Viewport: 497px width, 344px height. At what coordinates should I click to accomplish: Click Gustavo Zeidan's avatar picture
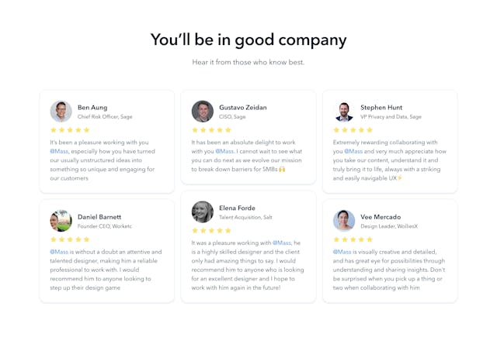click(x=203, y=112)
